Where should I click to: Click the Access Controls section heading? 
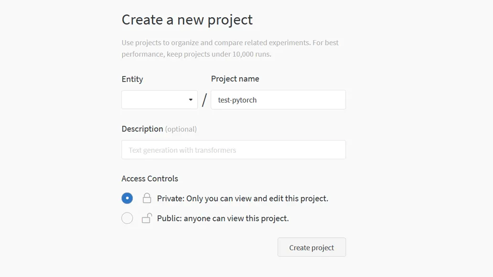tap(150, 179)
